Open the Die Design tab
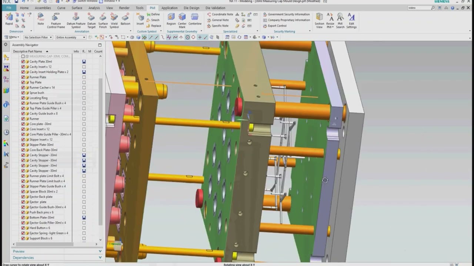 point(191,8)
